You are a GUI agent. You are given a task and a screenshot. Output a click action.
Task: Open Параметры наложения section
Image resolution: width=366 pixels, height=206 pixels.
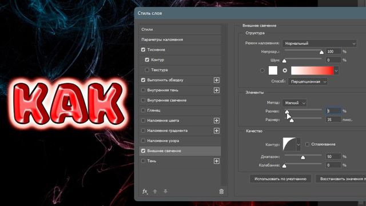[x=180, y=39]
